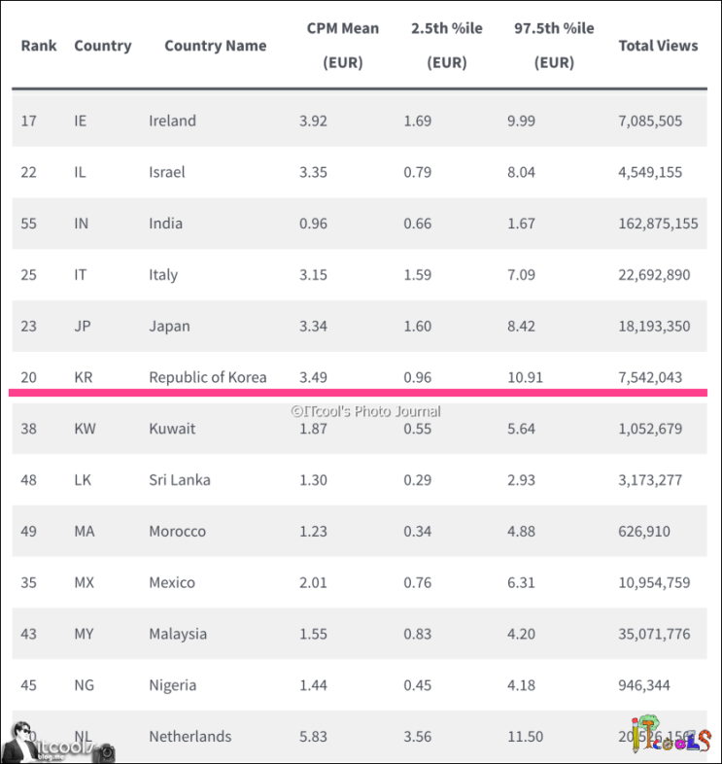Select the Japan CPM mean value 3.34

tap(313, 326)
